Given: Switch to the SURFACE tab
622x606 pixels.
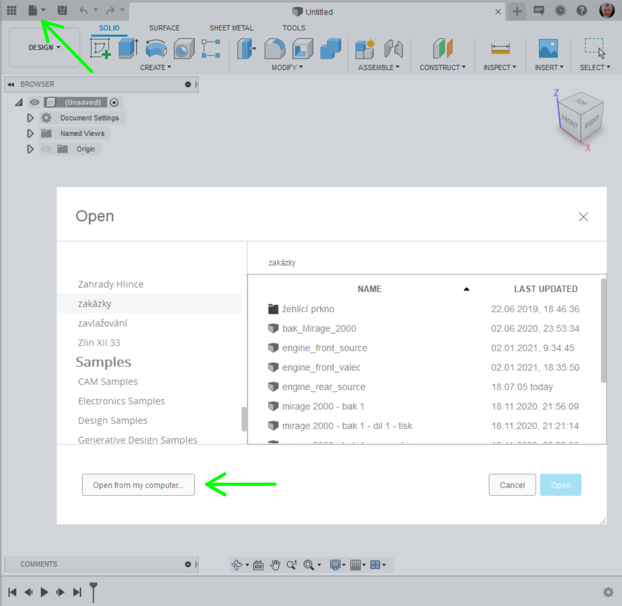Looking at the screenshot, I should pos(164,28).
